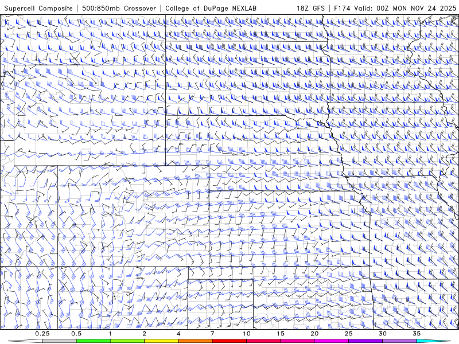The image size is (459, 344).
Task: Click the red 7–10 colorbar segment
Action: [229, 341]
